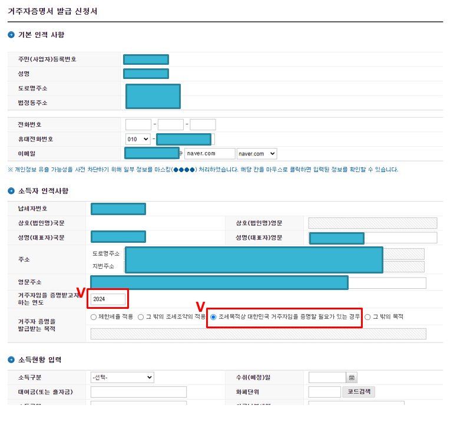Select the 그 밖의 목적 radio option

[368, 317]
